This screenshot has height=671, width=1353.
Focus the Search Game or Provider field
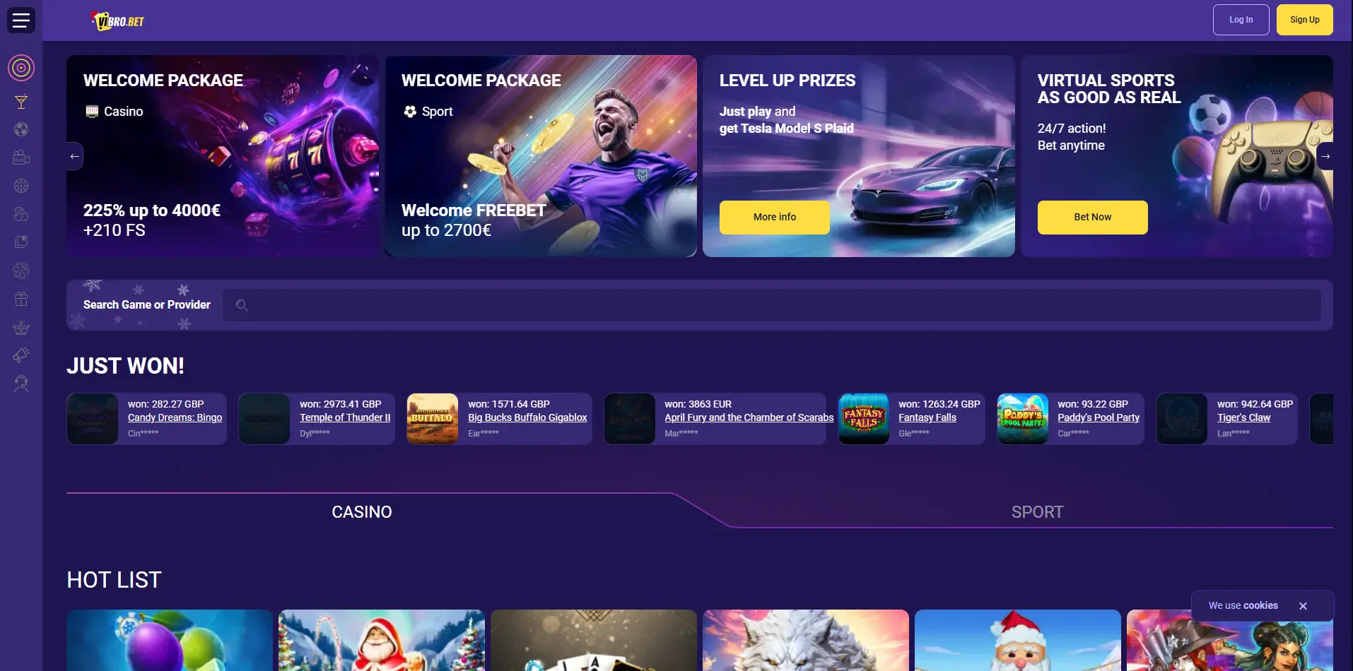(x=772, y=305)
